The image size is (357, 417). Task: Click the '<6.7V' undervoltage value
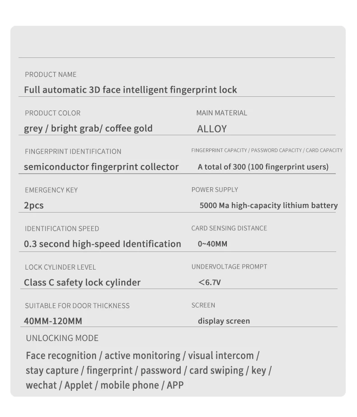(210, 283)
